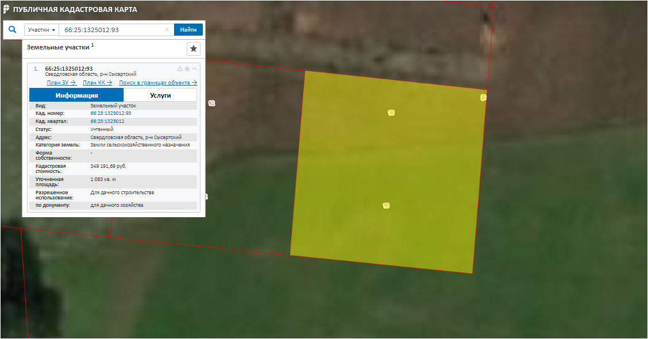Collapse the result card with the chevron
Screen dimensions: 648x339
point(194,69)
